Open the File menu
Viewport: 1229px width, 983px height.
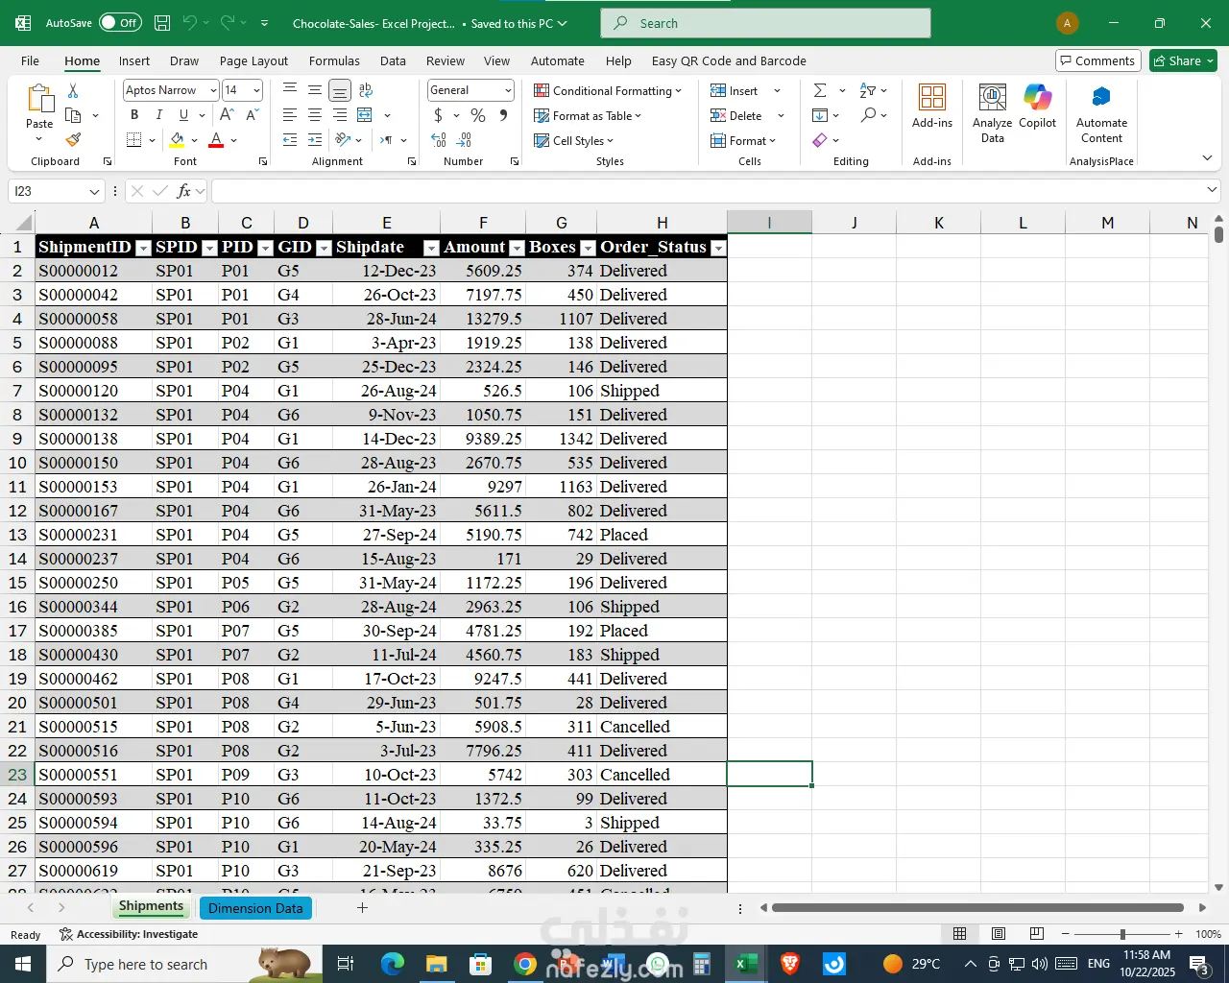[30, 60]
